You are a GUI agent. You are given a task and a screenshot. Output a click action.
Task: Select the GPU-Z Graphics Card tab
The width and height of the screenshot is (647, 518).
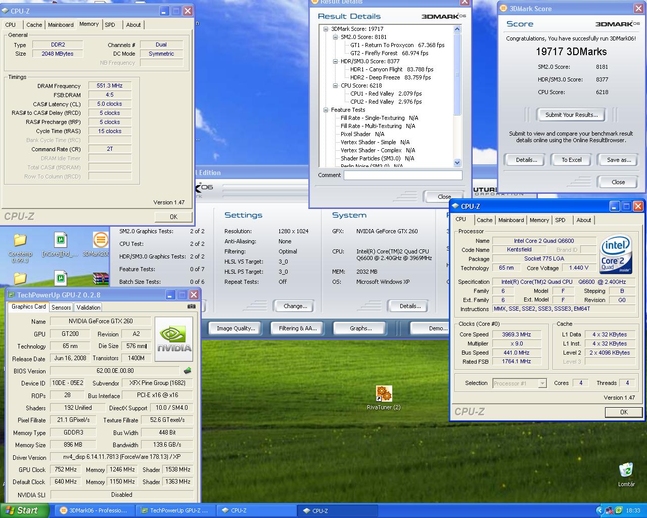(28, 307)
